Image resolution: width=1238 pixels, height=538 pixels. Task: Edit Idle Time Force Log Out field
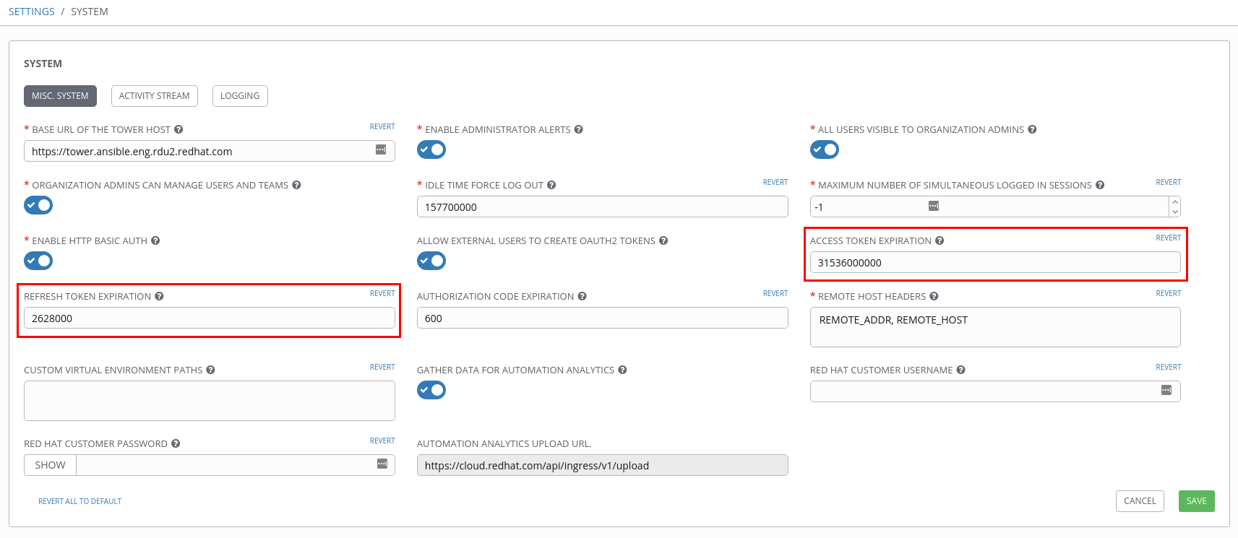(x=603, y=207)
